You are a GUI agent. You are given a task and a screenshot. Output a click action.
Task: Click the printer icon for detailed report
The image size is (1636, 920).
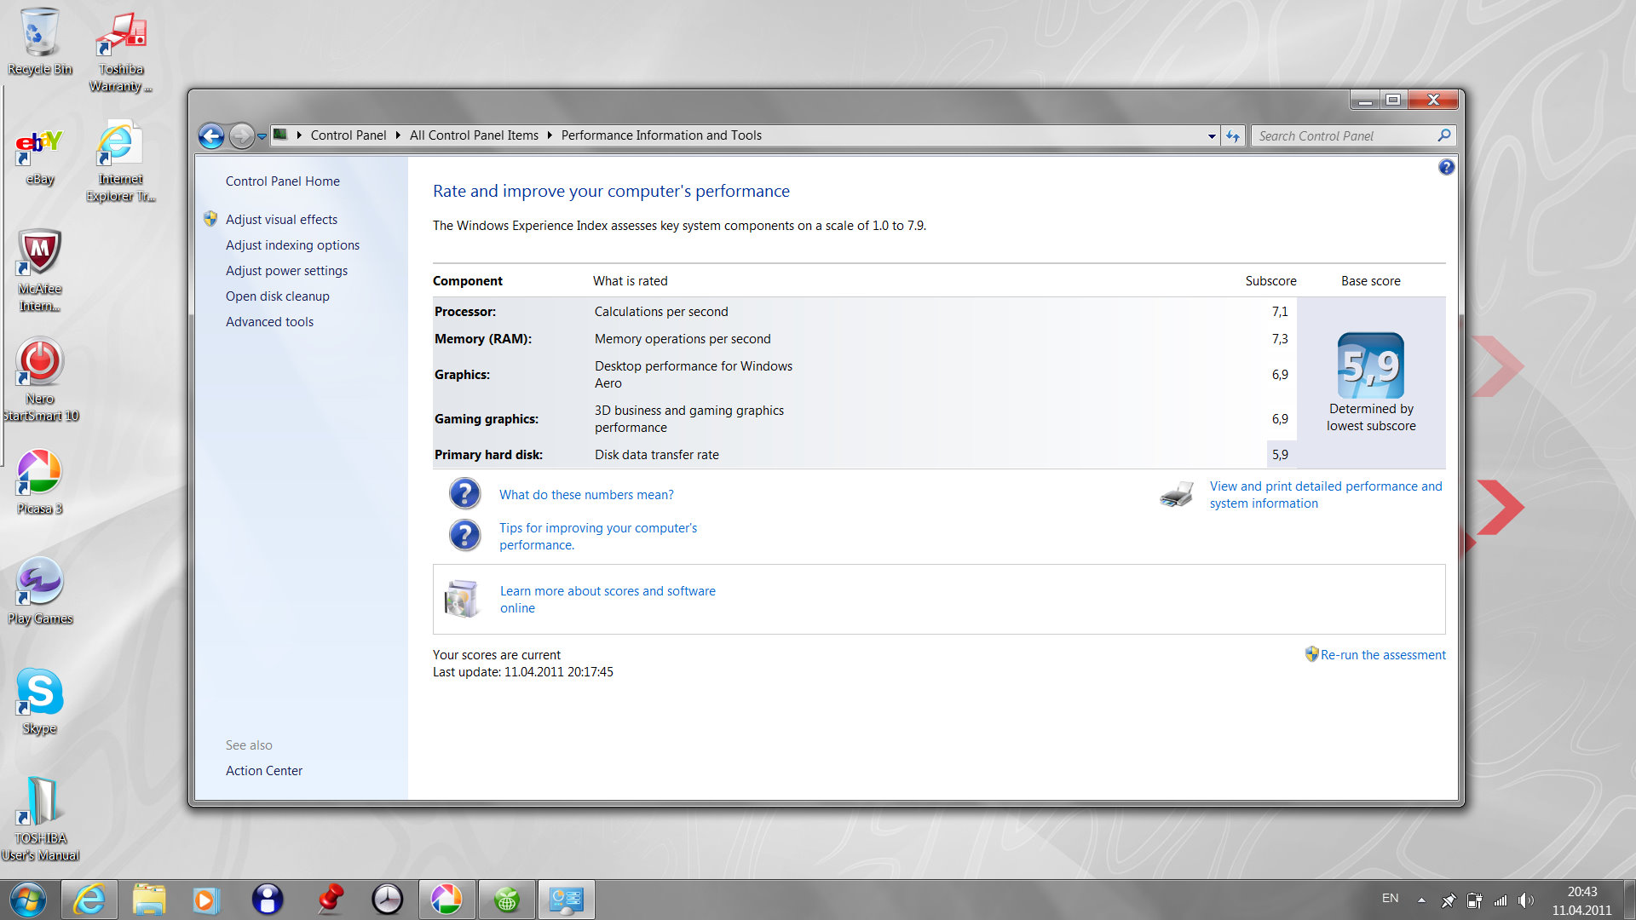click(x=1177, y=495)
